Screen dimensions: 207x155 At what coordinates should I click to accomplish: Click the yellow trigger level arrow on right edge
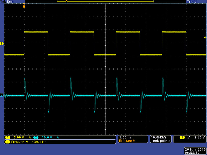(x=205, y=38)
